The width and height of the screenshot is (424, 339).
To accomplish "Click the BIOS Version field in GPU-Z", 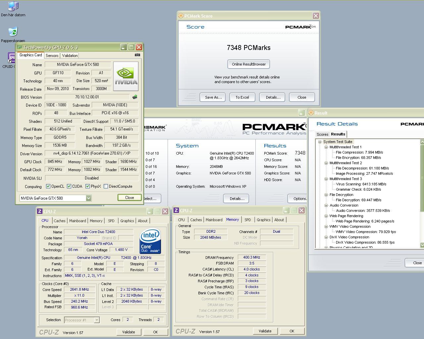I will (87, 97).
